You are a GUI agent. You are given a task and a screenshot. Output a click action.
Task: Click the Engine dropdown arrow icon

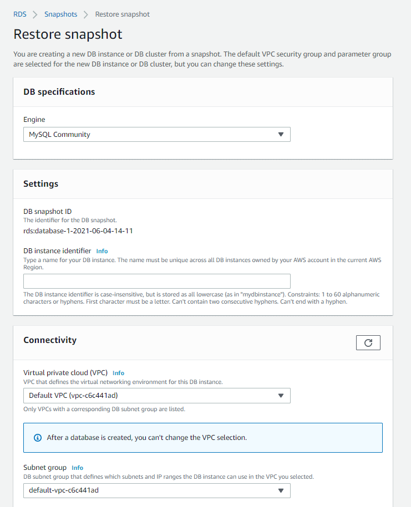pyautogui.click(x=281, y=135)
